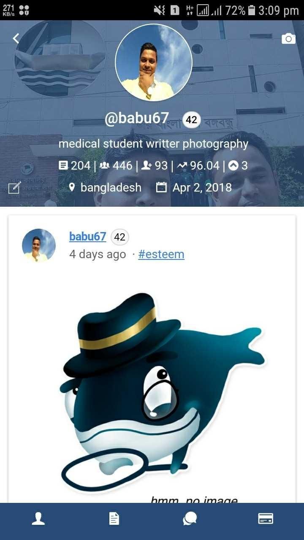
Task: Open the babu67 author link in post
Action: [87, 237]
